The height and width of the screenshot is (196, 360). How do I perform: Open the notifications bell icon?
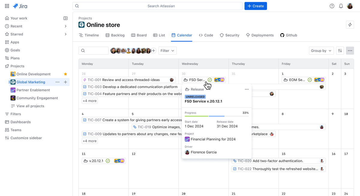pyautogui.click(x=341, y=6)
